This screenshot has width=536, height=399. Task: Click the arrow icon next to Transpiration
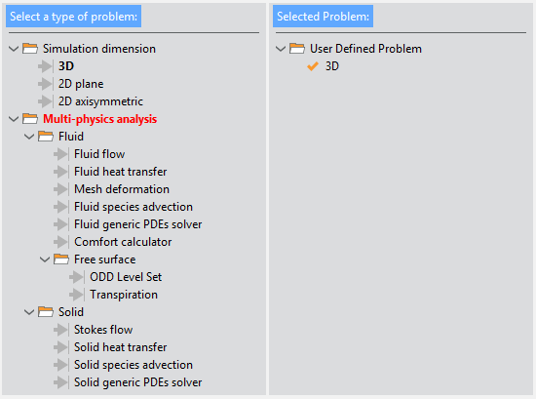(x=77, y=295)
